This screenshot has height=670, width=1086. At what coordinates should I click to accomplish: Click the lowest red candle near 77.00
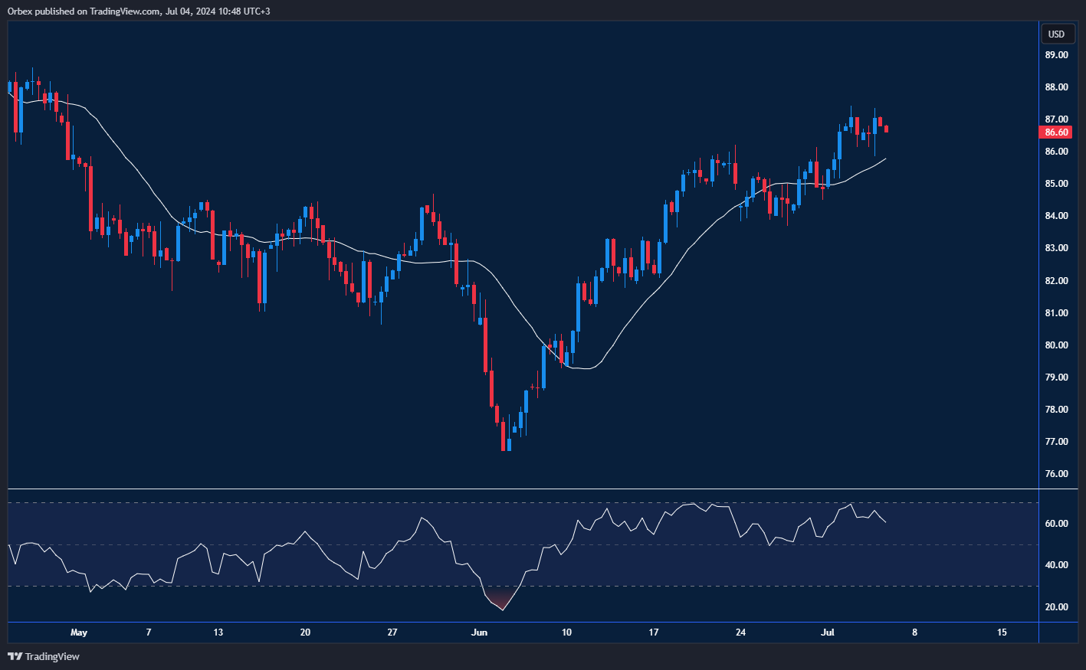pos(504,437)
